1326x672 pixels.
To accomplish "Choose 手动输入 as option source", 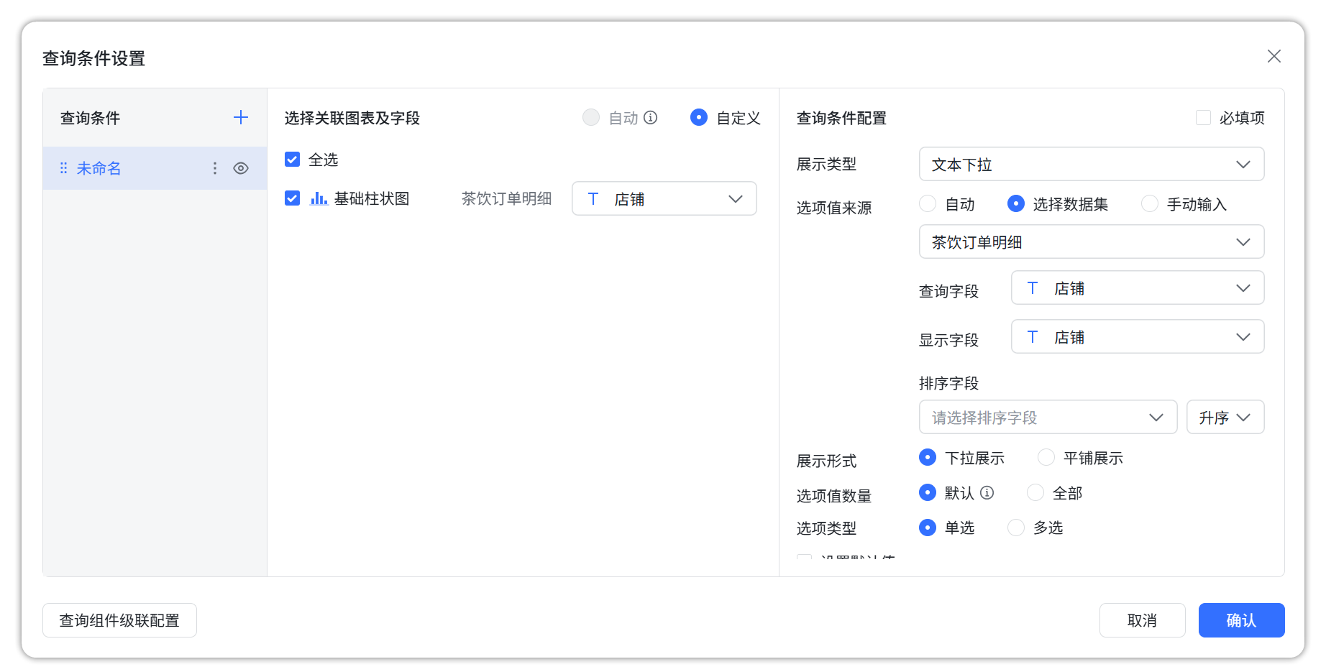I will (1150, 203).
